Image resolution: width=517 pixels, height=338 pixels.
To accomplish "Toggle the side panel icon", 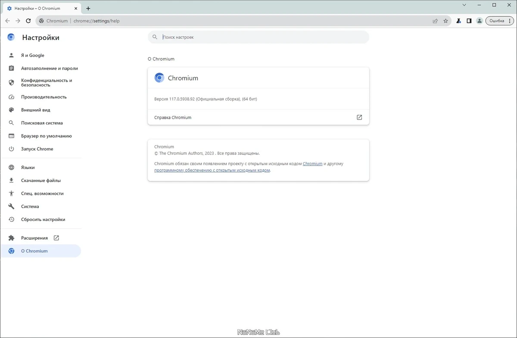I will [469, 21].
